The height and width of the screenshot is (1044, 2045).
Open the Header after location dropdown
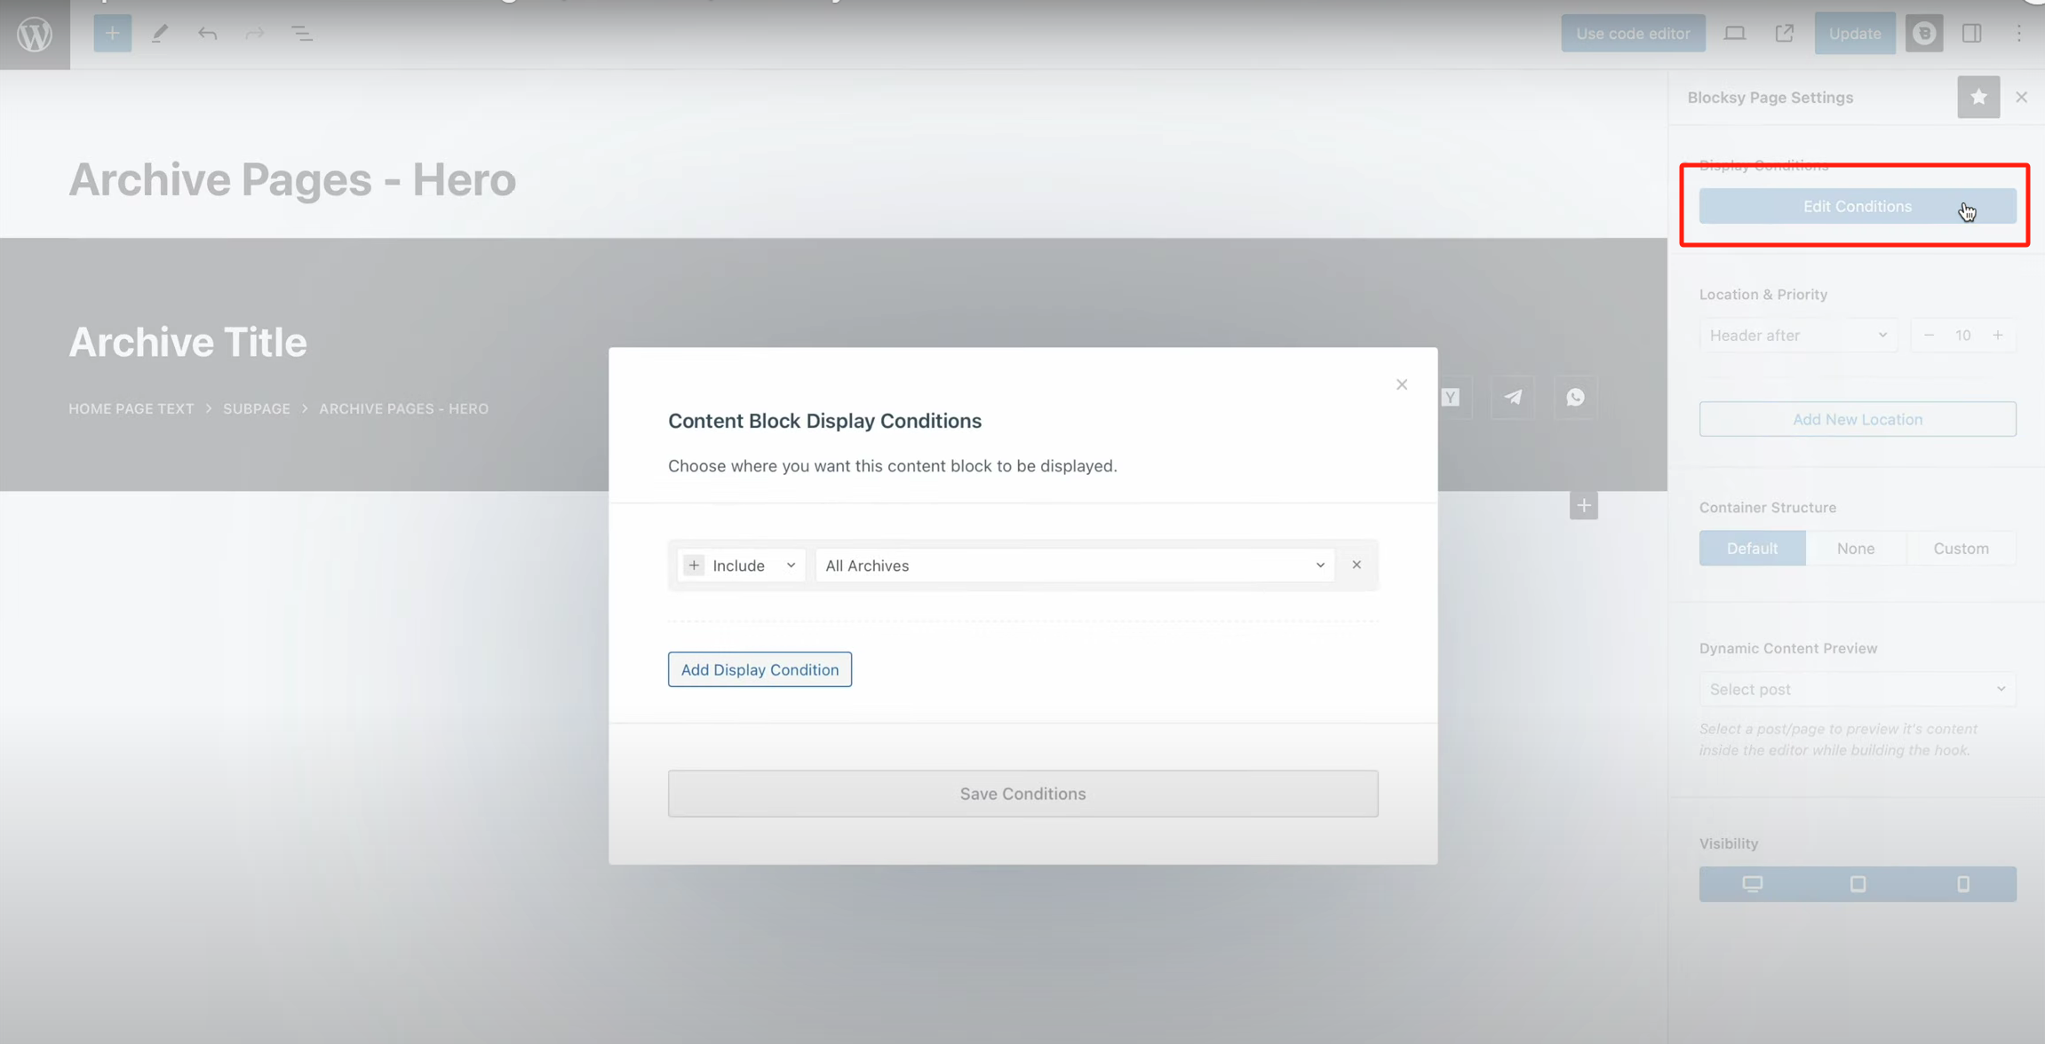(x=1798, y=336)
